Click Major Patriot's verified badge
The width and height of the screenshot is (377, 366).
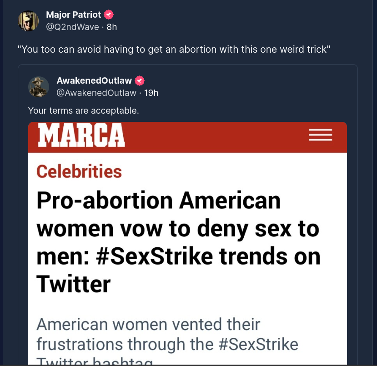[x=109, y=15]
